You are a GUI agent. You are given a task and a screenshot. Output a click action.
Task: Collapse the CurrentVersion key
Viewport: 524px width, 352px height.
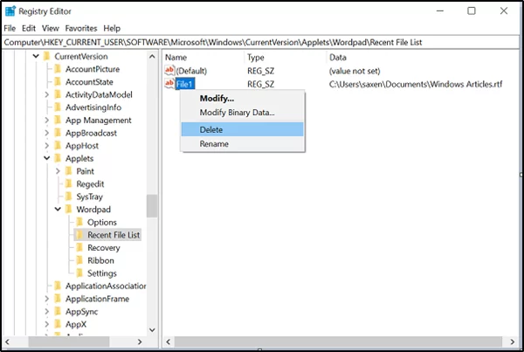tap(36, 56)
